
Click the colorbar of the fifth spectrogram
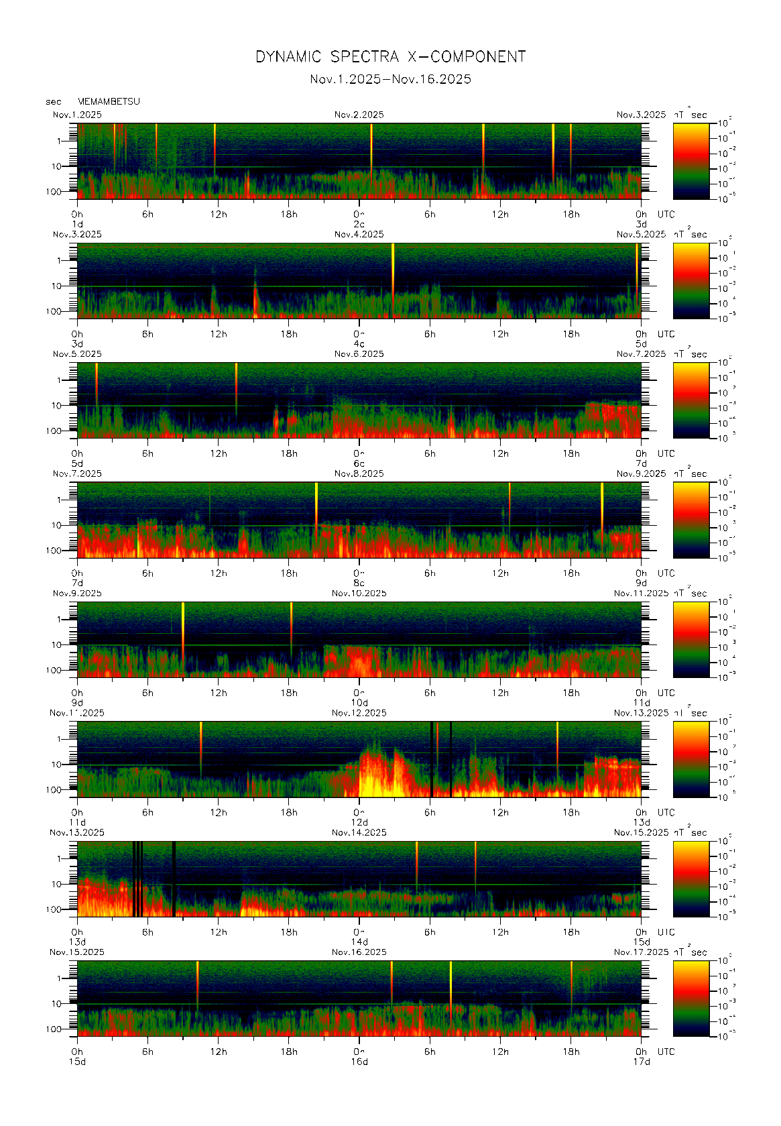coord(690,639)
